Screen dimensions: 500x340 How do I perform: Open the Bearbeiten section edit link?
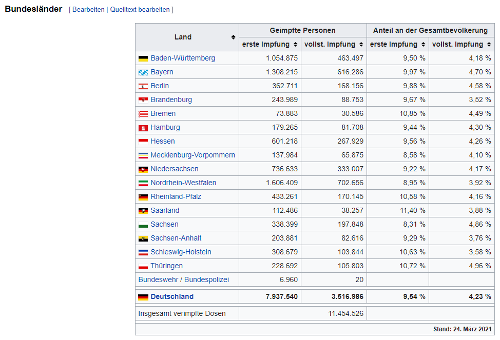[x=88, y=10]
